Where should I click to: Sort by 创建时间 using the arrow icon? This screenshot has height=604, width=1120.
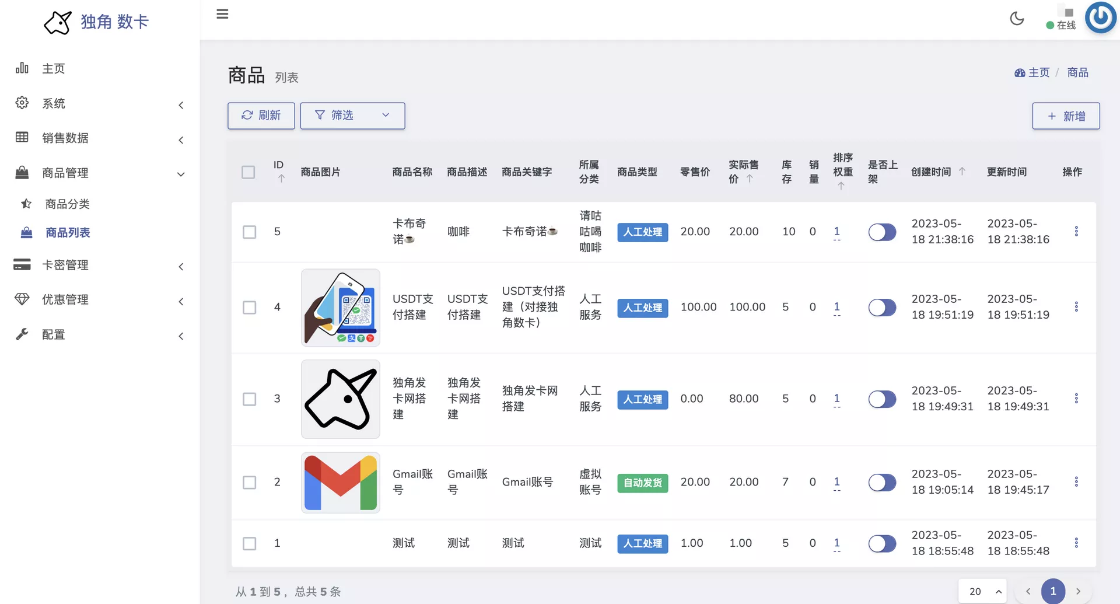point(962,172)
